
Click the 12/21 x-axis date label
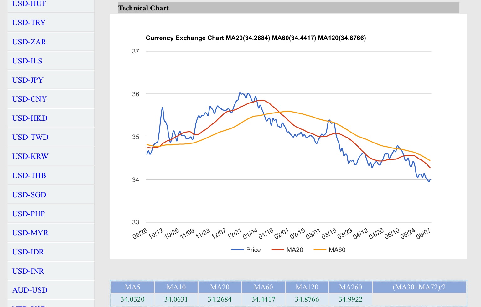click(235, 234)
